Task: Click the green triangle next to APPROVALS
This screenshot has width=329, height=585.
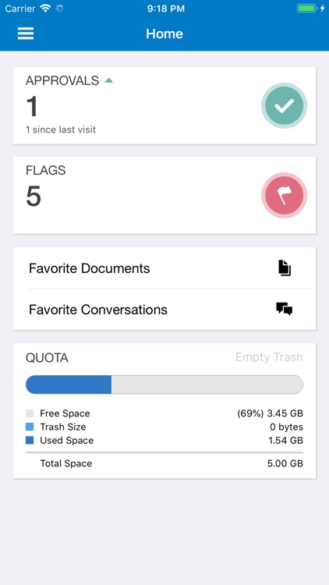Action: click(109, 80)
